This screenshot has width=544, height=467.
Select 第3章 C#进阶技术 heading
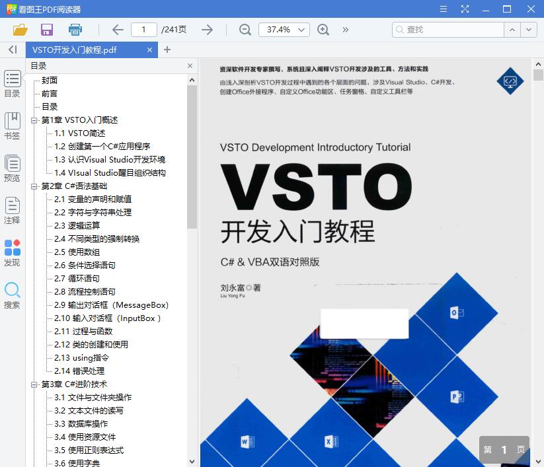[x=74, y=384]
